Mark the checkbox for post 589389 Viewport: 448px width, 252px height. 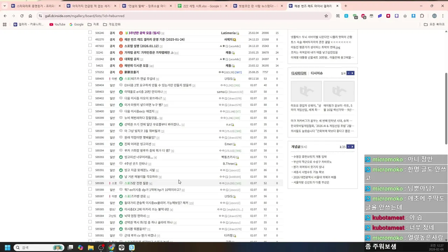[90, 183]
